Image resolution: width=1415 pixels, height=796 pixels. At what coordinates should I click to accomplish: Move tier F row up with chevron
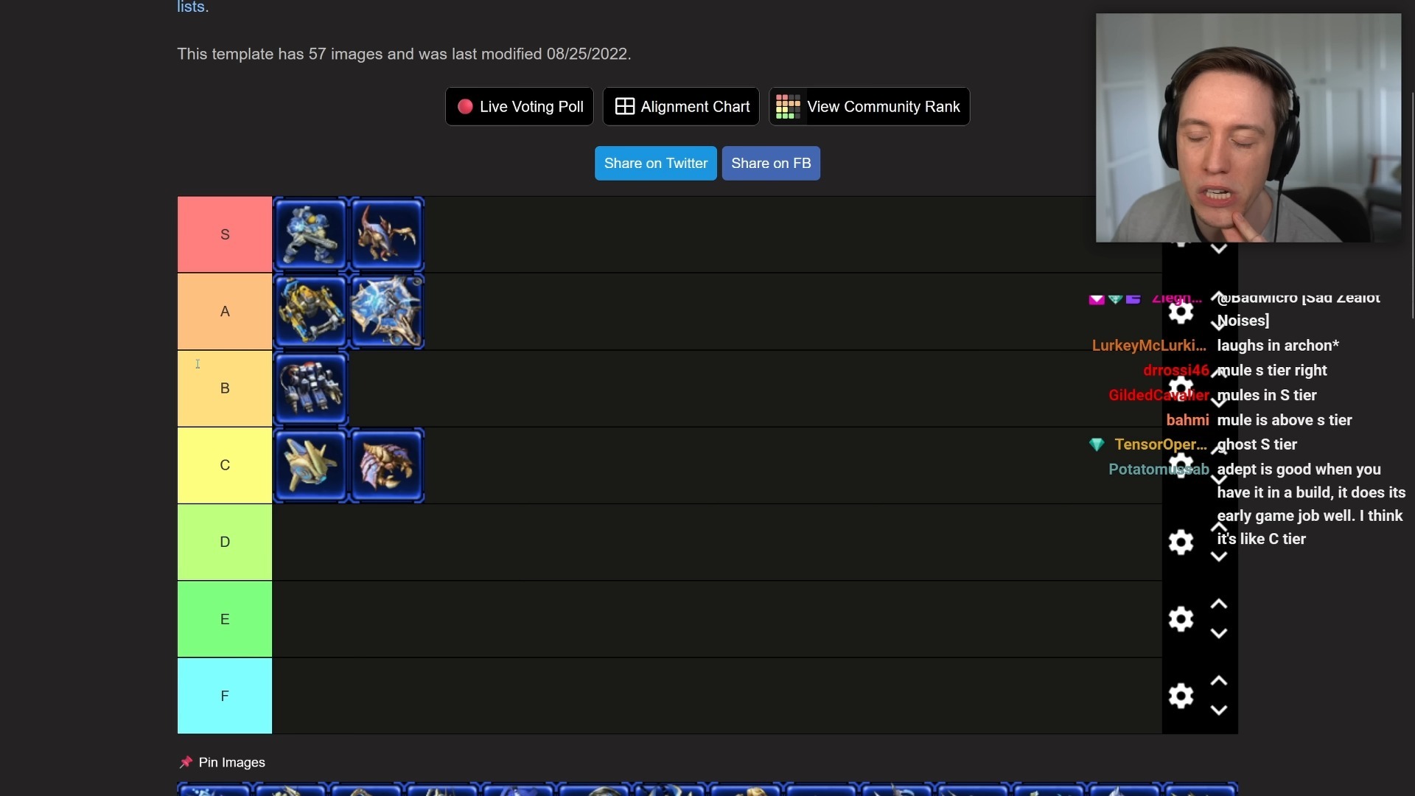click(1219, 681)
